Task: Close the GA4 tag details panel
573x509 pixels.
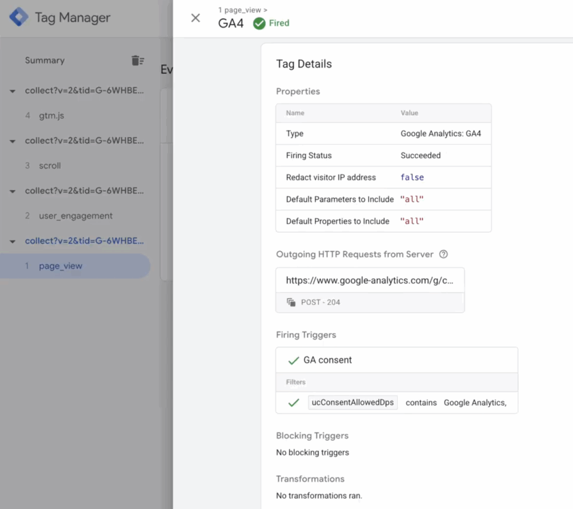Action: (x=195, y=17)
